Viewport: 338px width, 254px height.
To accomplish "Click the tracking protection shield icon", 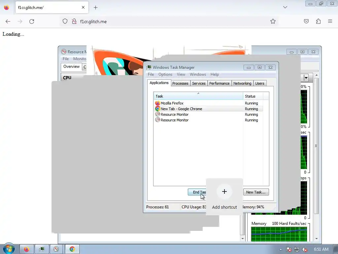I will coord(65,21).
